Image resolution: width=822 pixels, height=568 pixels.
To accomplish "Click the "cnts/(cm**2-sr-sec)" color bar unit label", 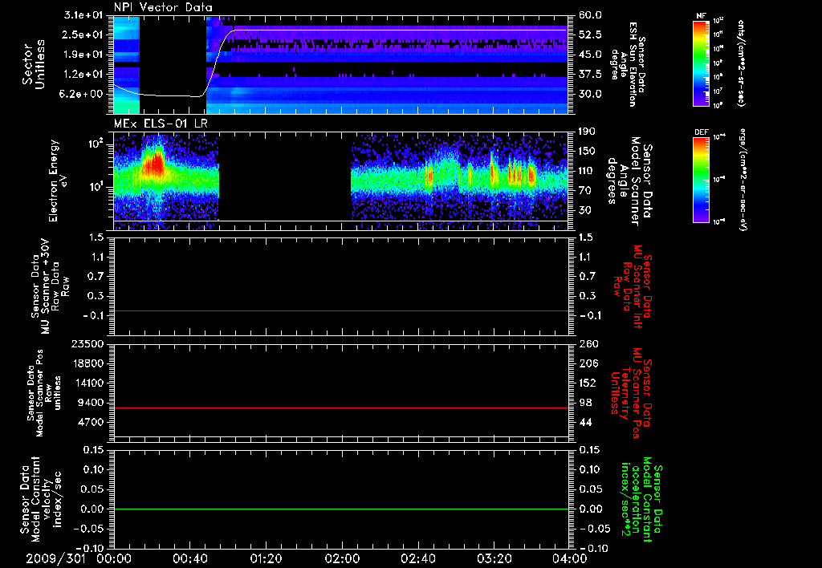I will 741,63.
